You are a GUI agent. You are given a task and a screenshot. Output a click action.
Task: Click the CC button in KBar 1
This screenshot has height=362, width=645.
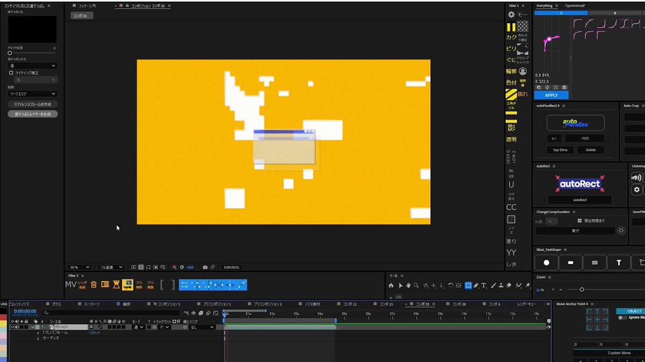(511, 208)
